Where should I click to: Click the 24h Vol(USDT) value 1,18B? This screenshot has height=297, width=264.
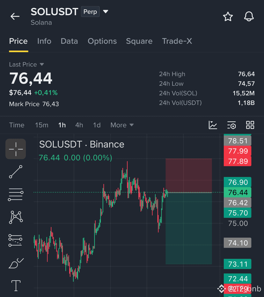(x=246, y=103)
